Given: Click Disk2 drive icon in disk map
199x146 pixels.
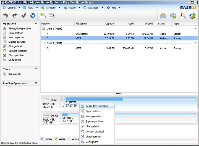Looking at the screenshot, I should [x=46, y=116].
